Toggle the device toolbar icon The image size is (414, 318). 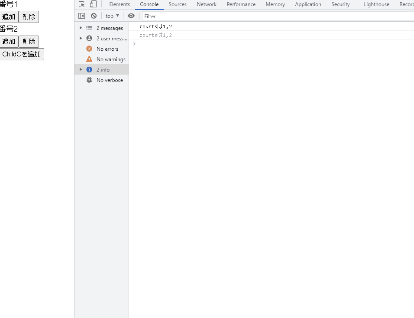click(x=93, y=4)
